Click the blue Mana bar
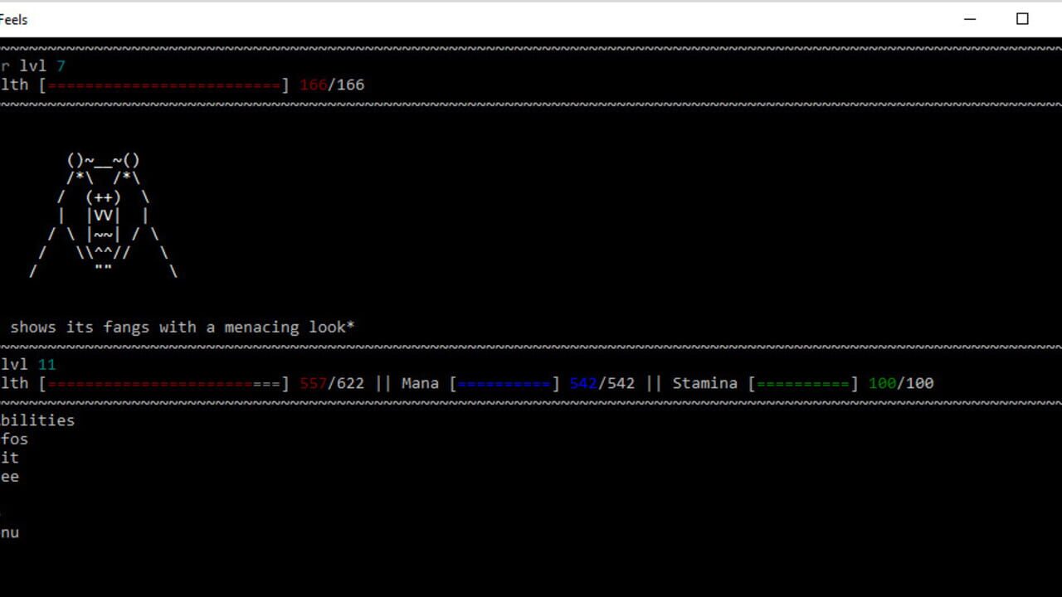1062x597 pixels. coord(504,383)
